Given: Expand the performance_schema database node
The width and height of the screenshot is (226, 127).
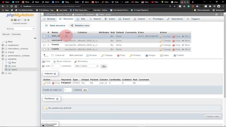Looking at the screenshot, I should tap(3, 56).
